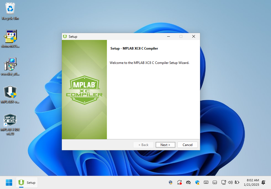Minimize the Setup window

pos(169,36)
